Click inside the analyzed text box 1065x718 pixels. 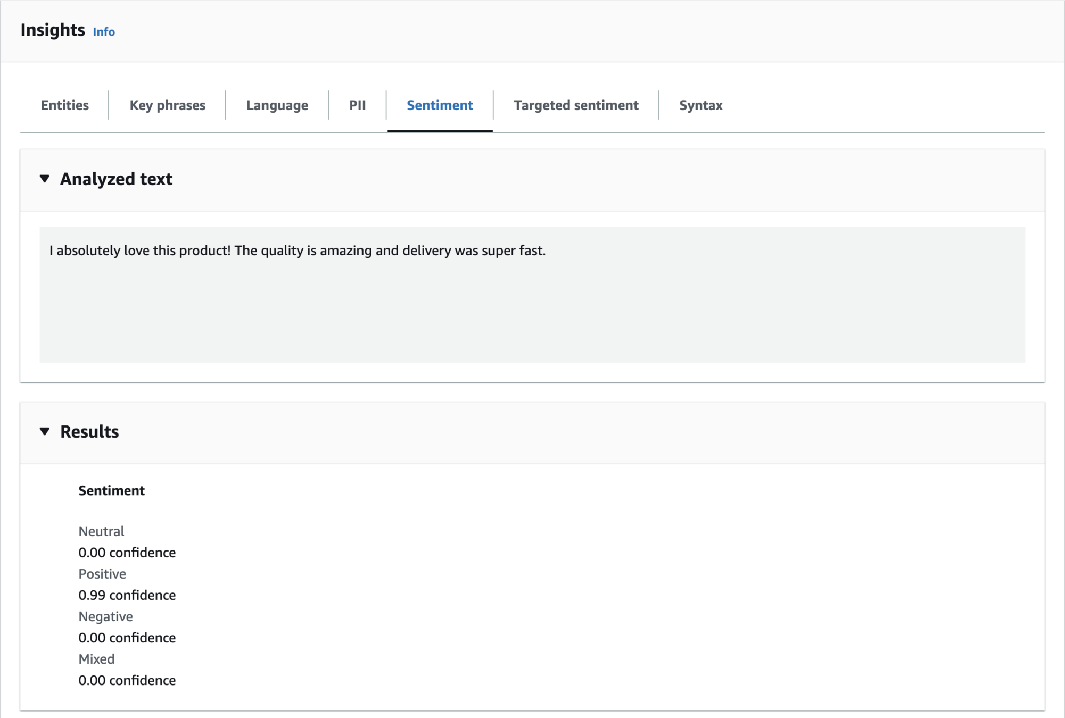click(532, 295)
